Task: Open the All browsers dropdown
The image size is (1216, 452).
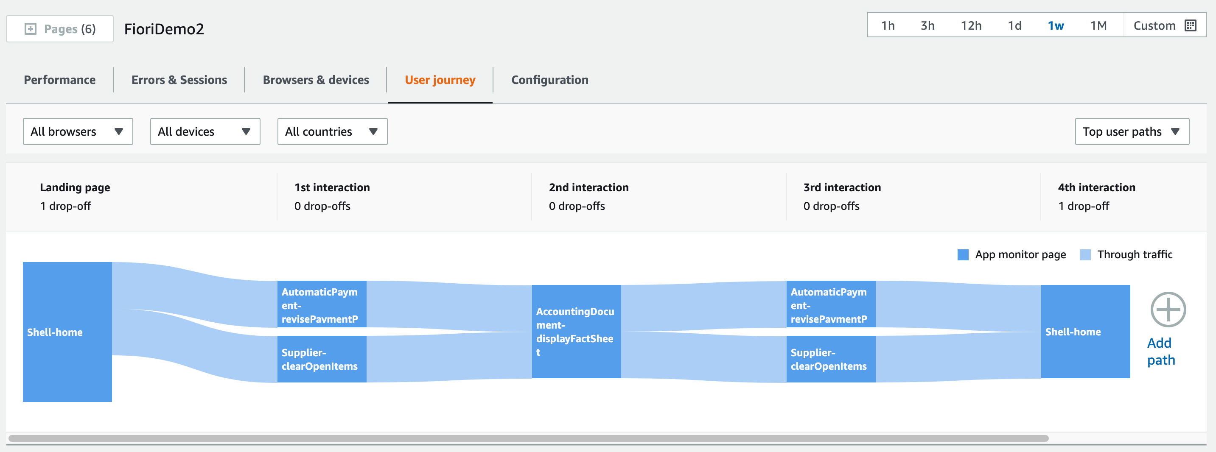Action: [x=78, y=131]
